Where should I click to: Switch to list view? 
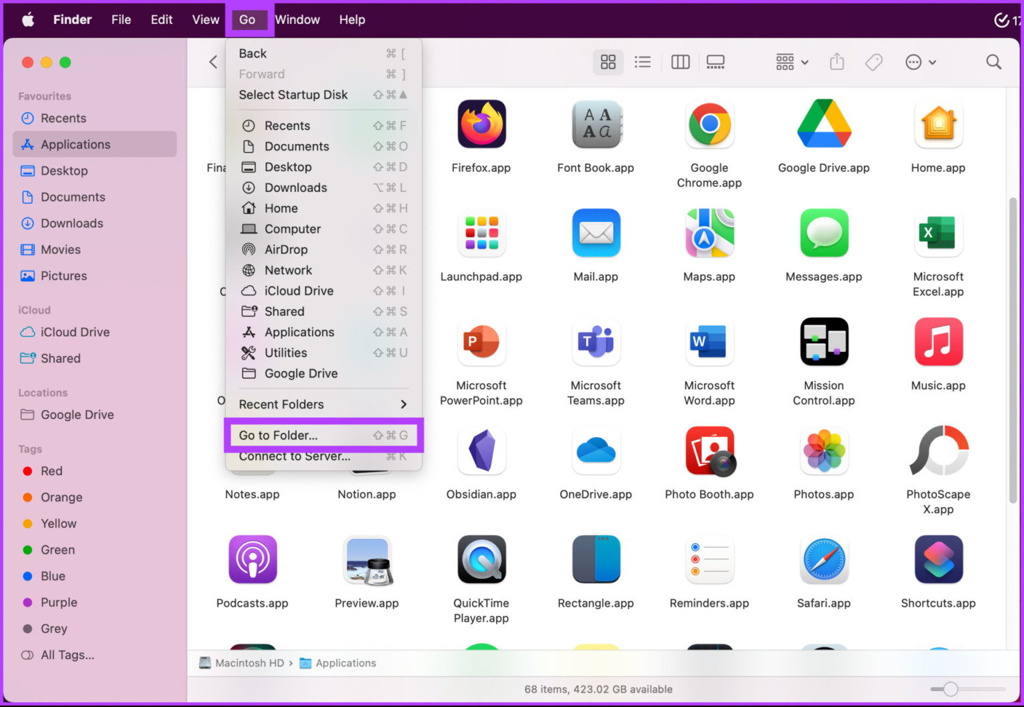[x=642, y=62]
